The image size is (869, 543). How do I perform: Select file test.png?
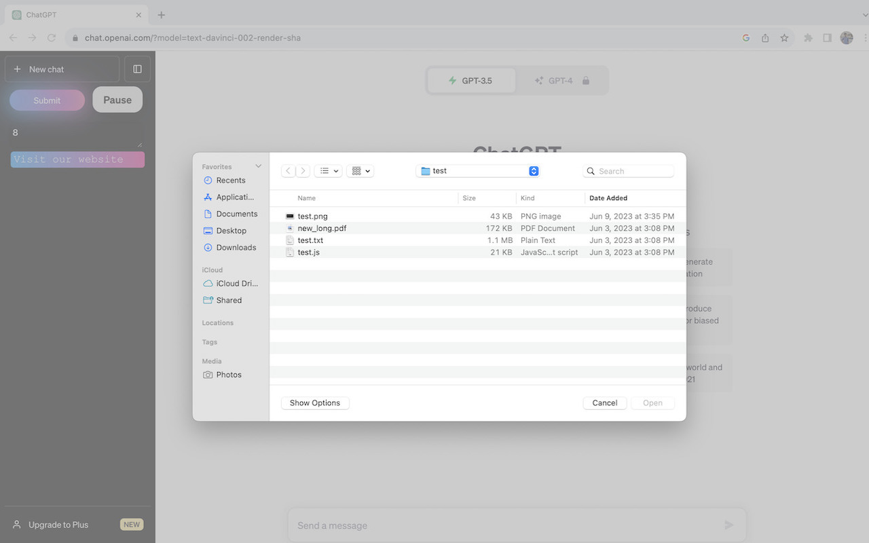478,217
